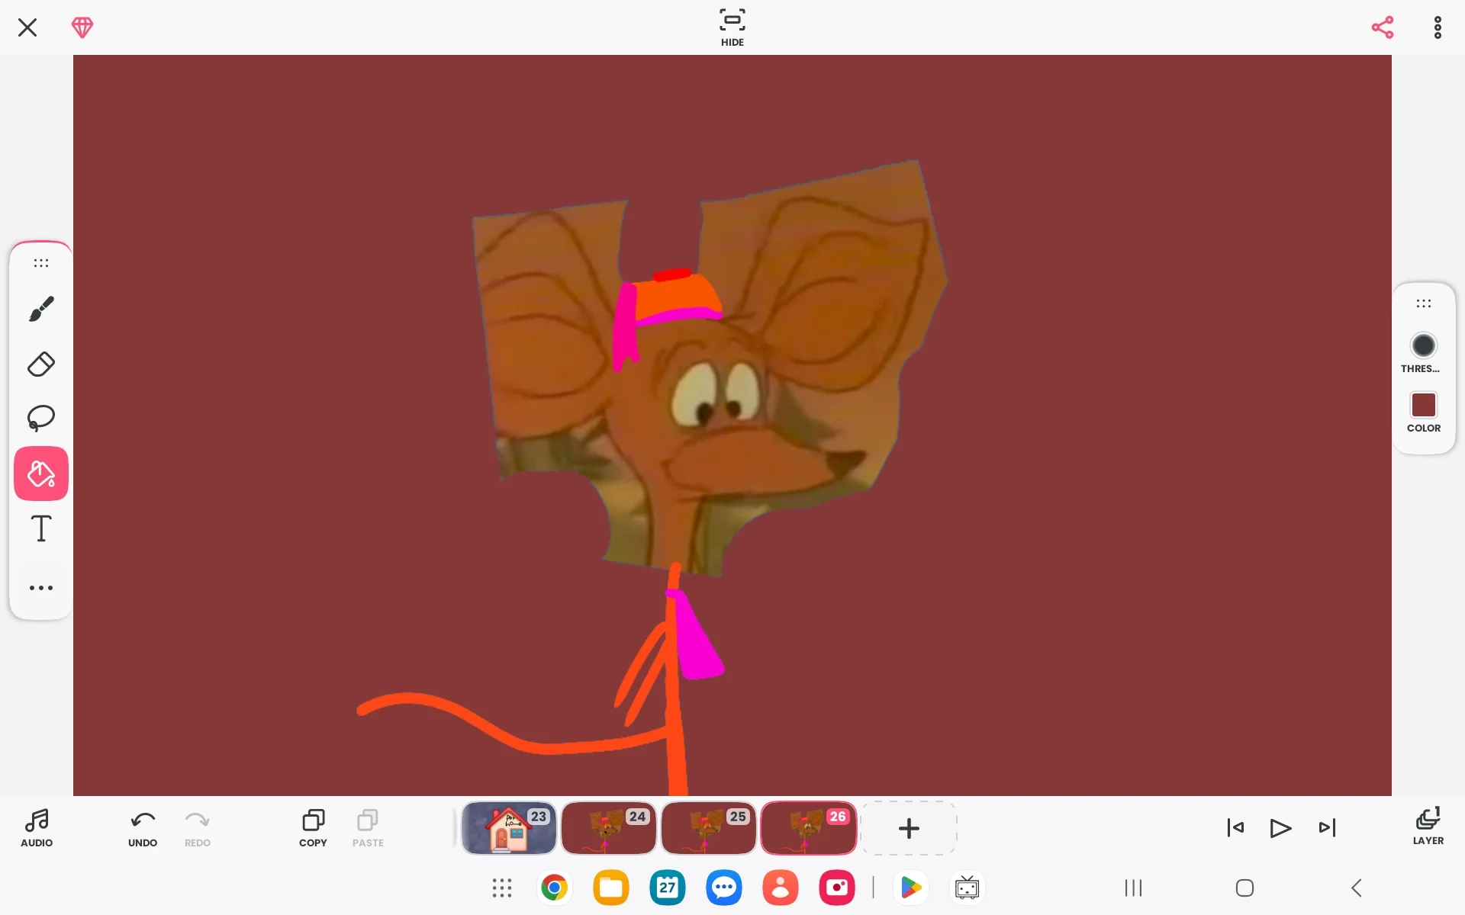
Task: Open the Layer panel
Action: click(x=1428, y=827)
